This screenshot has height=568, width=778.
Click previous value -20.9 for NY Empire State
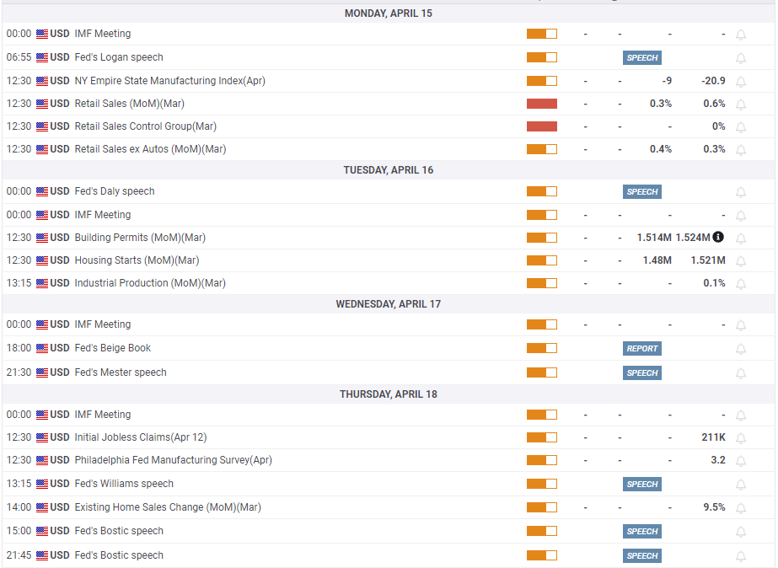coord(713,81)
